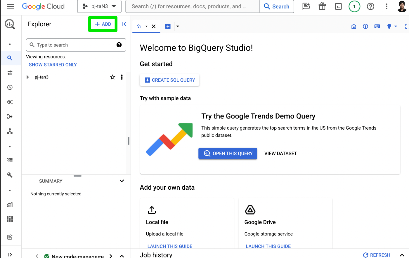Screen dimensions: 409x258
Task: Open the home tab dropdown arrow
Action: pos(146,26)
